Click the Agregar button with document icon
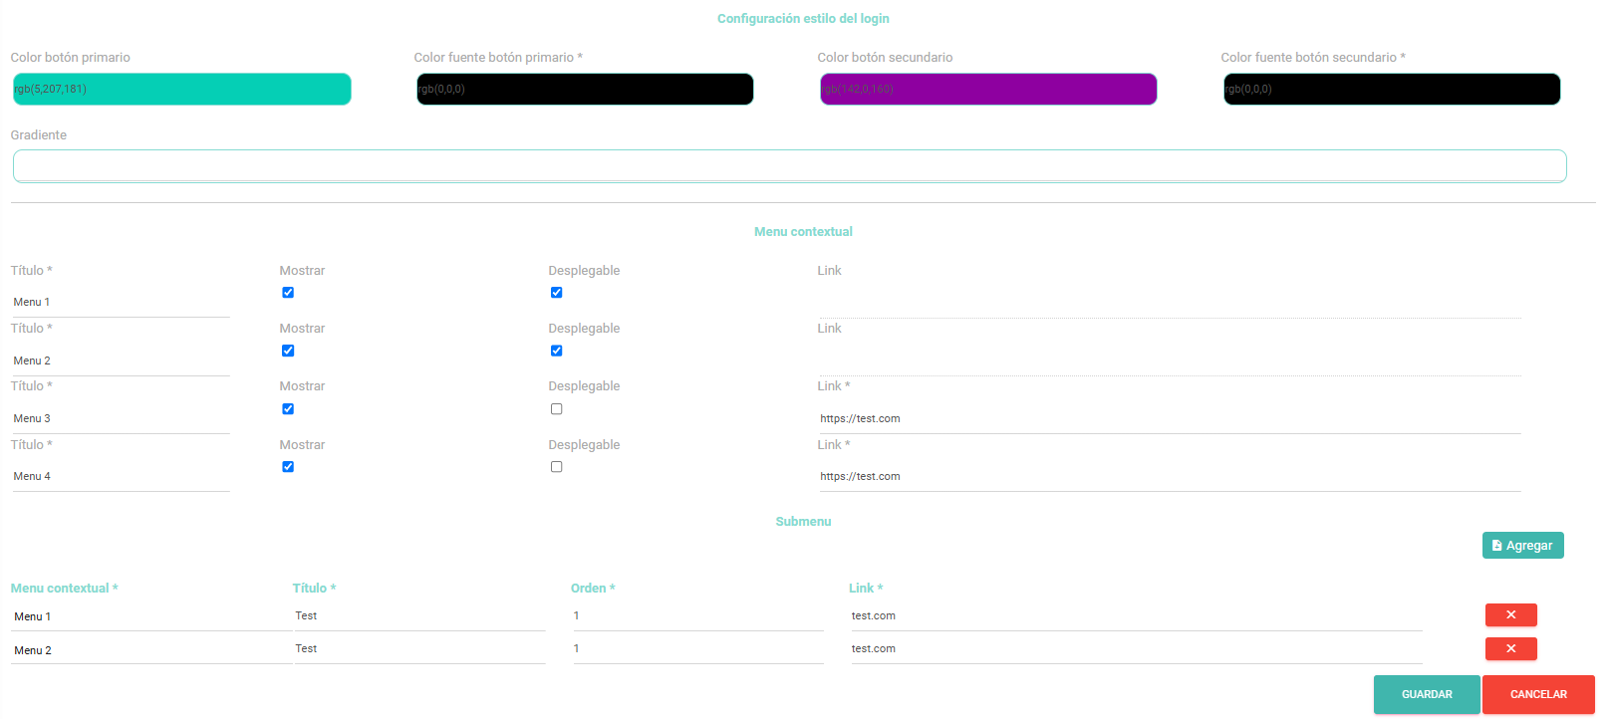The image size is (1612, 719). click(x=1522, y=546)
